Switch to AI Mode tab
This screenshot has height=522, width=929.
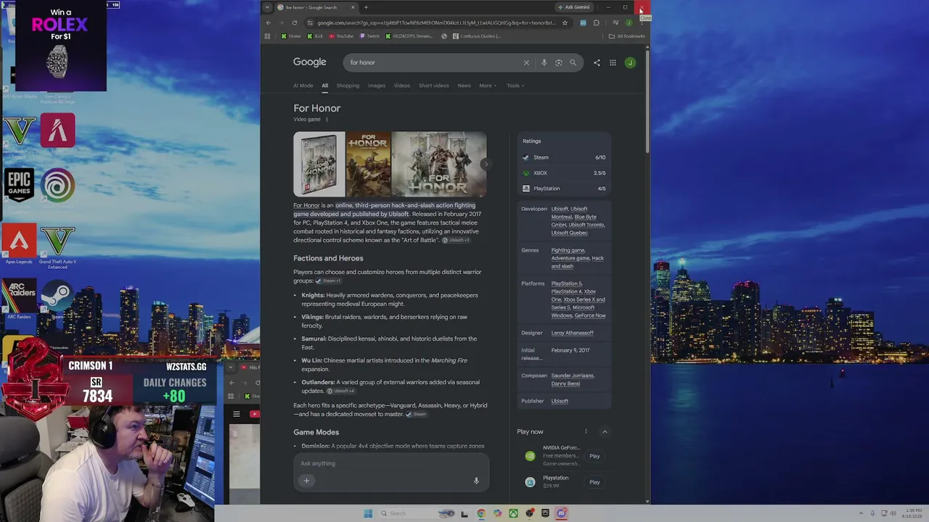coord(303,86)
